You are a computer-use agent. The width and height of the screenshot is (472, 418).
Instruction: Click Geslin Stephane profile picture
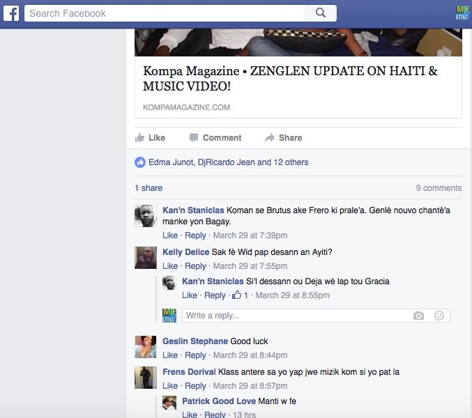[x=146, y=347]
